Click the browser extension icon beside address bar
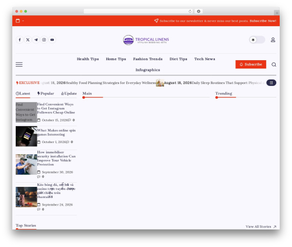Viewport: 292px width, 247px height. [199, 11]
